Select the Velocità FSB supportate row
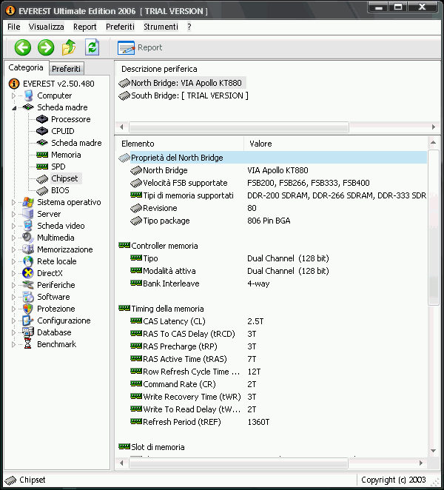 (272, 183)
